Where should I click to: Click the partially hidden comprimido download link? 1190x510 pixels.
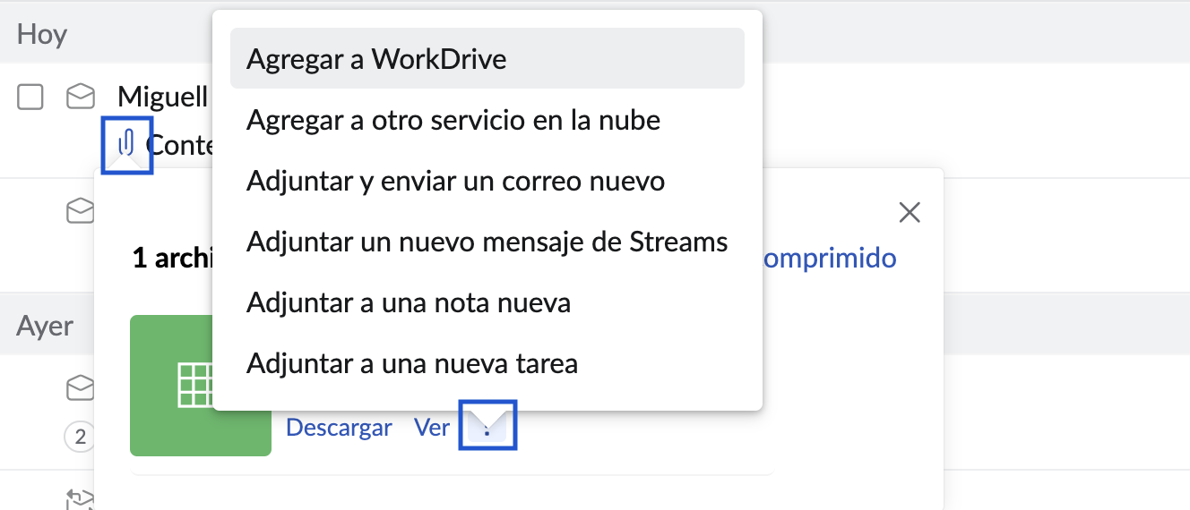click(830, 259)
